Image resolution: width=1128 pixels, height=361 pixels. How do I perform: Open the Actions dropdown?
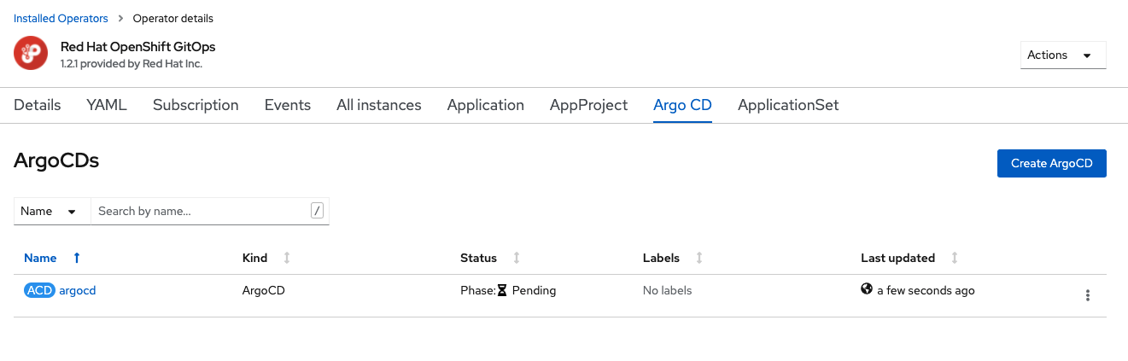click(1063, 55)
